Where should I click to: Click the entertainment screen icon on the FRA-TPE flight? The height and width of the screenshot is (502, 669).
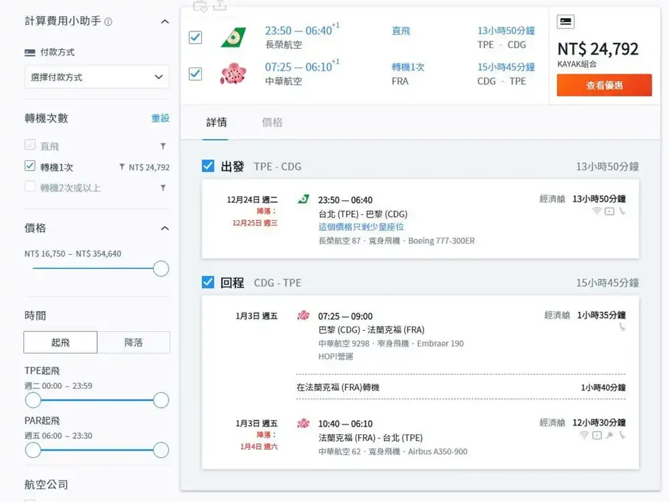coord(597,435)
